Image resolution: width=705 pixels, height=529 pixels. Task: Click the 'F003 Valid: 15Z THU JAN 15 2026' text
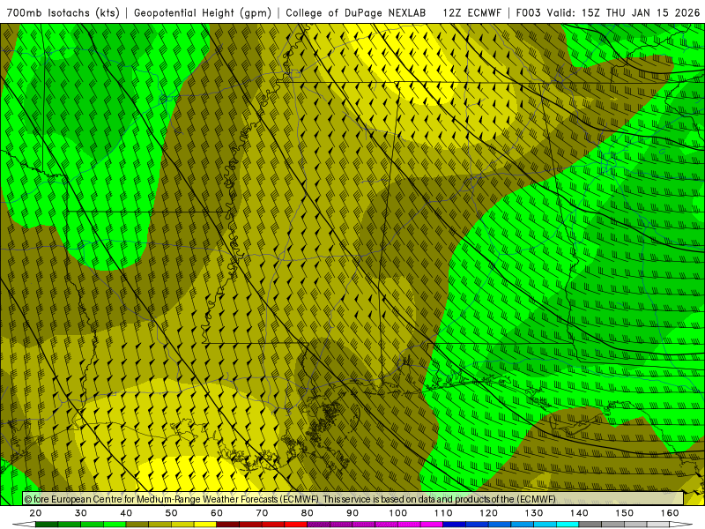point(608,12)
